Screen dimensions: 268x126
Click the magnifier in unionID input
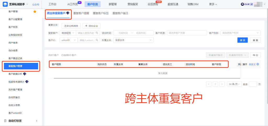click(97, 40)
